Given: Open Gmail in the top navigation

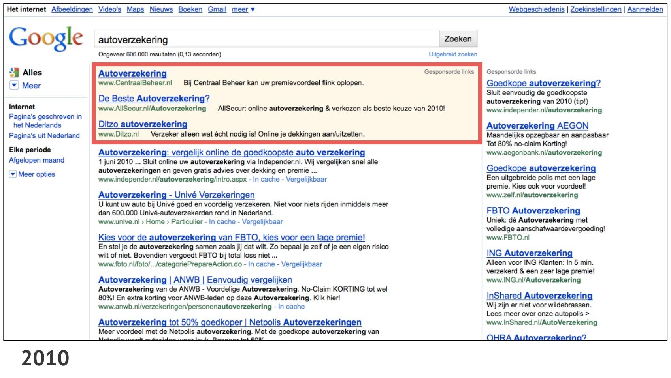Looking at the screenshot, I should coord(217,9).
